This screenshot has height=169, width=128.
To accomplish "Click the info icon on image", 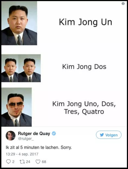I will (123, 4).
